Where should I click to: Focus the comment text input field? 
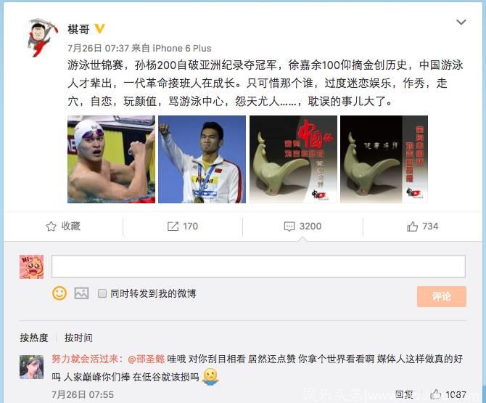coord(258,266)
